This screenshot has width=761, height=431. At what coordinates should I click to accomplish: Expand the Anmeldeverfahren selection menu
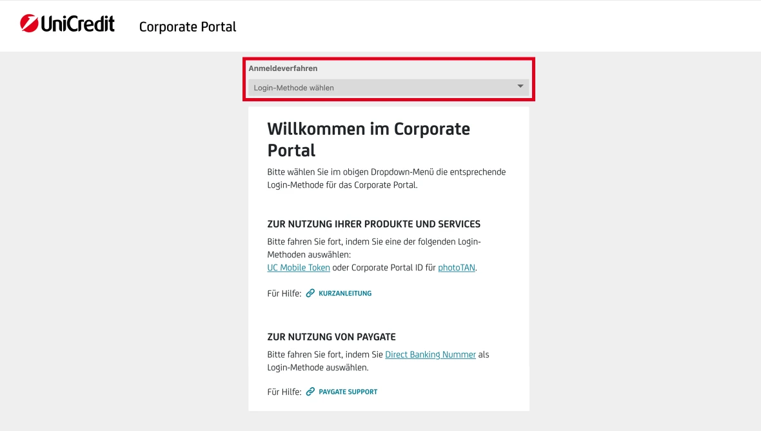click(x=387, y=86)
